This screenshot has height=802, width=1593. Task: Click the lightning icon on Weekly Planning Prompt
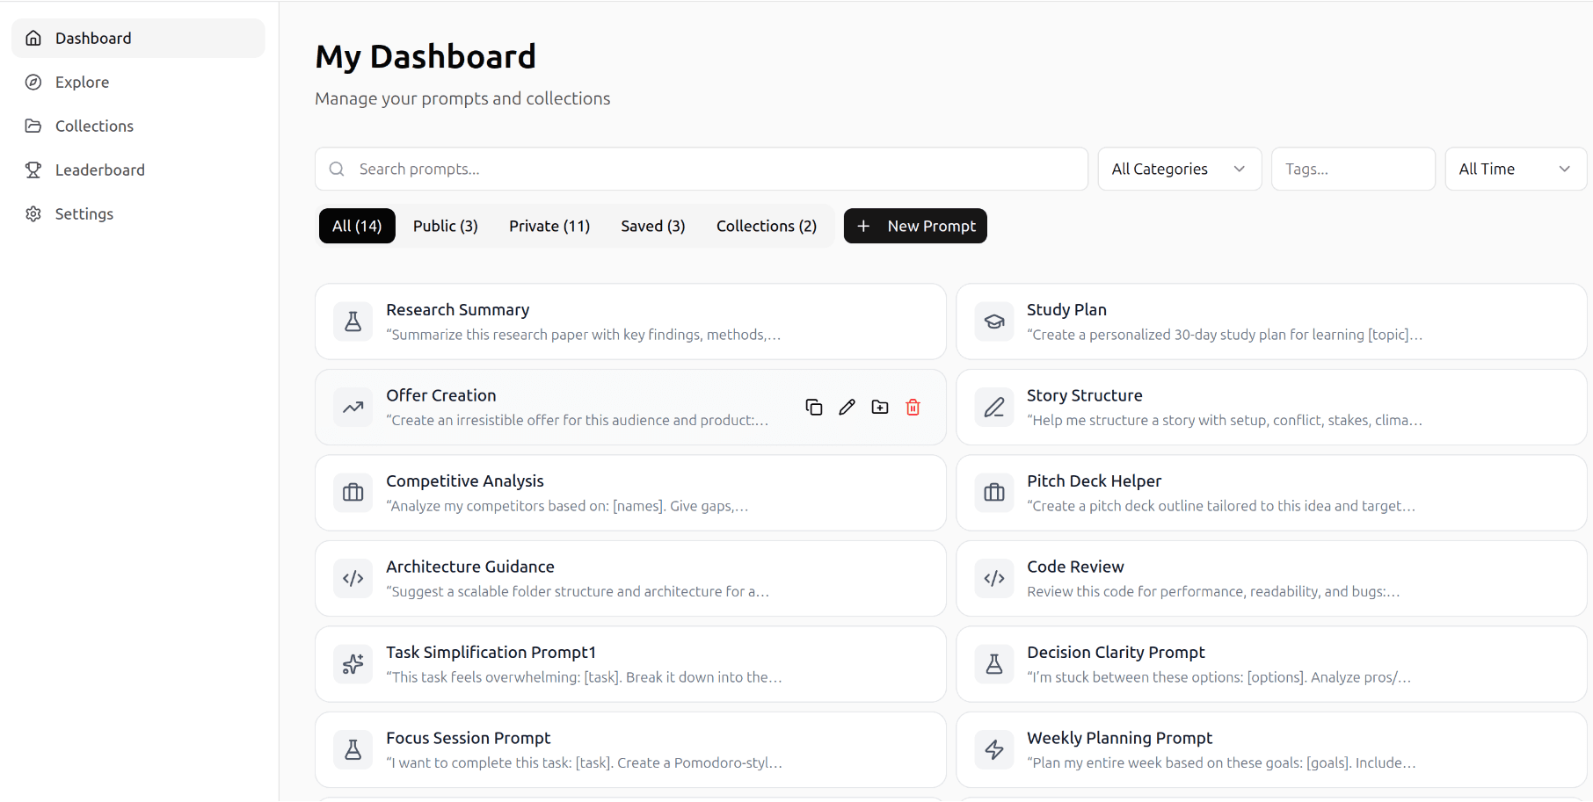(994, 749)
